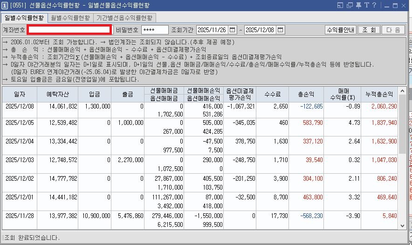Click the 누적총손익 column header
The image size is (412, 245).
pyautogui.click(x=379, y=94)
